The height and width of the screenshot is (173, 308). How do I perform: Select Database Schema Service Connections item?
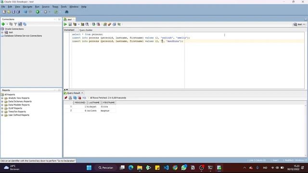pos(23,36)
